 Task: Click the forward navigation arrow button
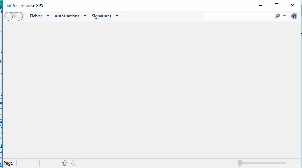pyautogui.click(x=19, y=16)
